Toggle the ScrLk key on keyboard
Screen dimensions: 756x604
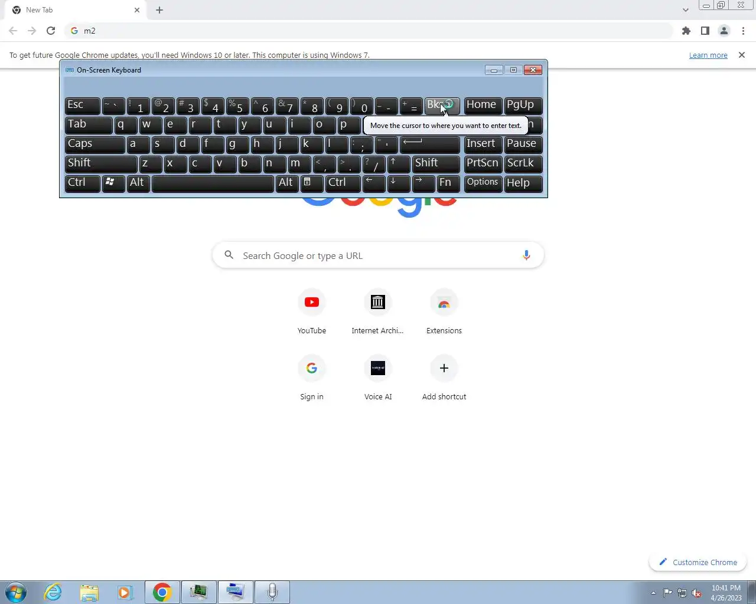point(523,164)
